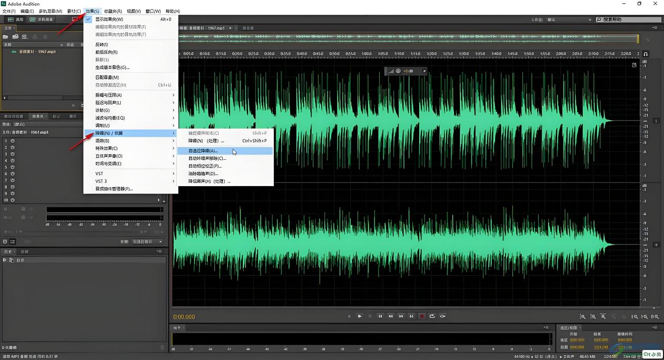Toggle Show Effects Rack (Alt+0) checked menu item
This screenshot has height=360, width=664.
tap(131, 19)
